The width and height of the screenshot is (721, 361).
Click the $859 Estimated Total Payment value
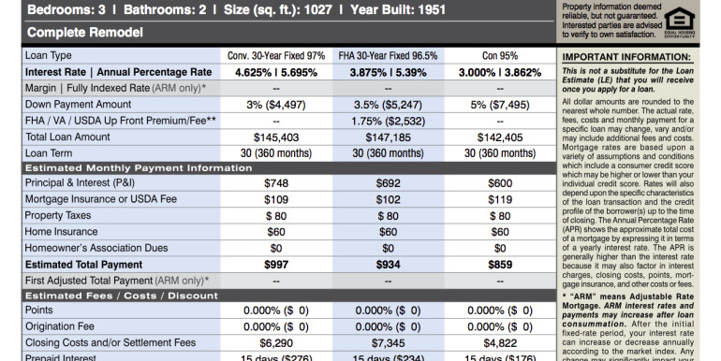pos(500,265)
